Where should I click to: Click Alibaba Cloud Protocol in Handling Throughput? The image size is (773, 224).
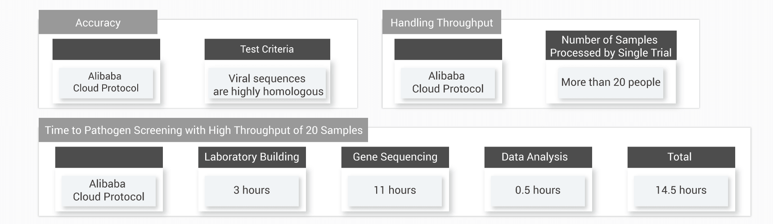[448, 82]
